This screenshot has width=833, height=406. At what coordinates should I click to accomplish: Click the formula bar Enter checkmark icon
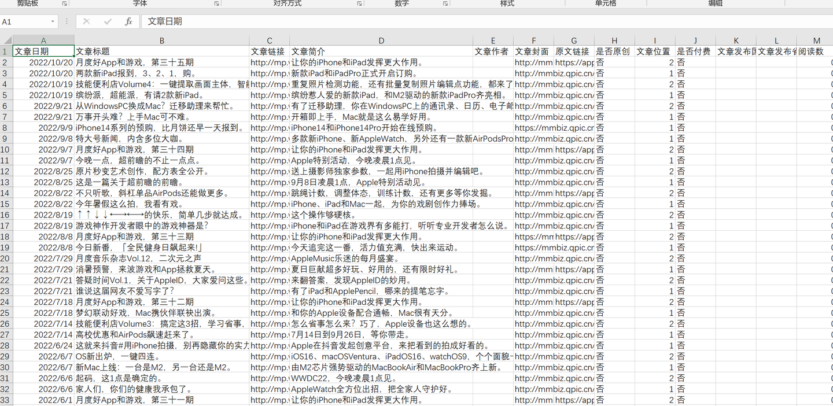click(108, 21)
